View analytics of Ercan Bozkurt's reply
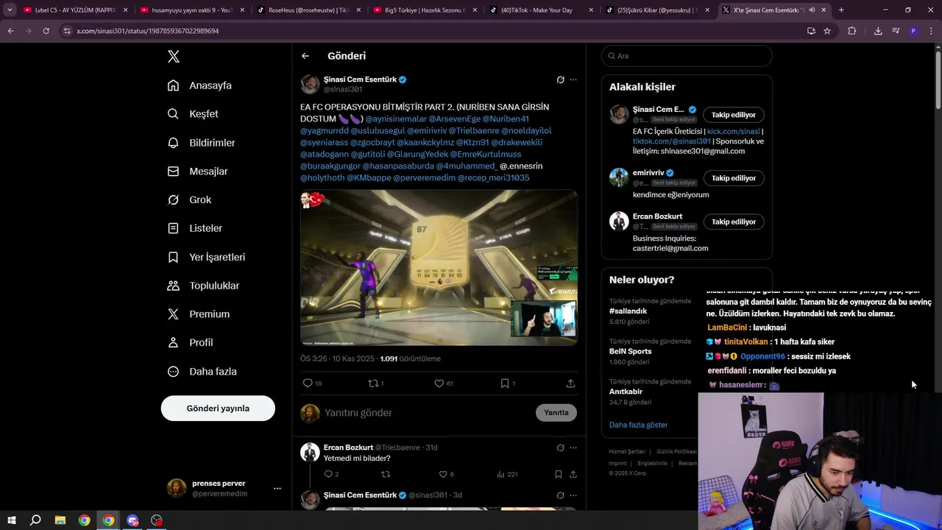The width and height of the screenshot is (942, 530). [x=507, y=475]
